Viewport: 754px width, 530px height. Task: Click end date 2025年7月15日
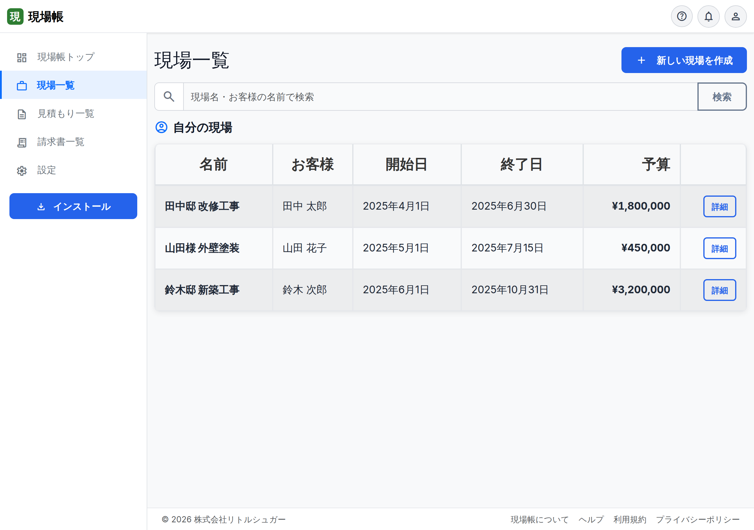(507, 248)
